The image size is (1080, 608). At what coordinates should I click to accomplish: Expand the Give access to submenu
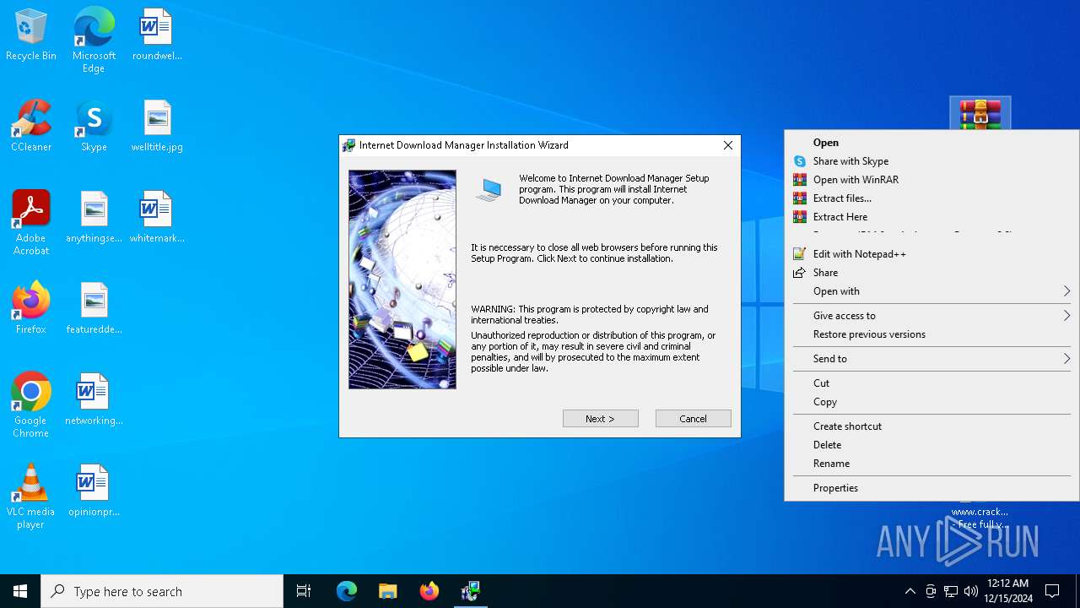(x=932, y=316)
